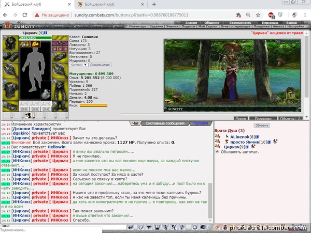311x233 pixels.
Task: Open Знания top menu
Action: pos(191,23)
